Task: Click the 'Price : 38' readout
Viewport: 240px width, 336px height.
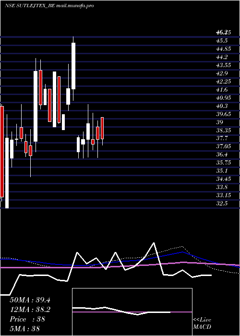Action: coord(27,319)
